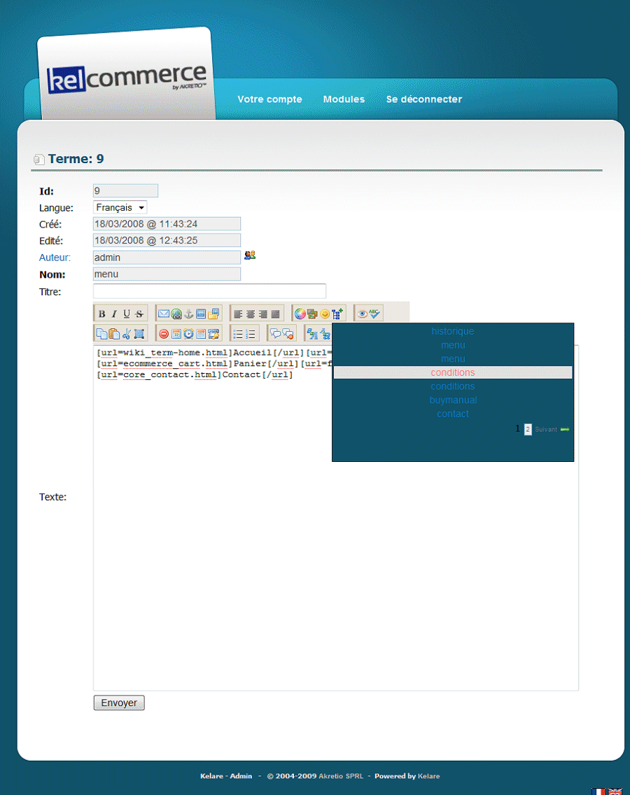Toggle bold formatting in the editor toolbar
Screen dimensions: 630x795
pos(101,314)
